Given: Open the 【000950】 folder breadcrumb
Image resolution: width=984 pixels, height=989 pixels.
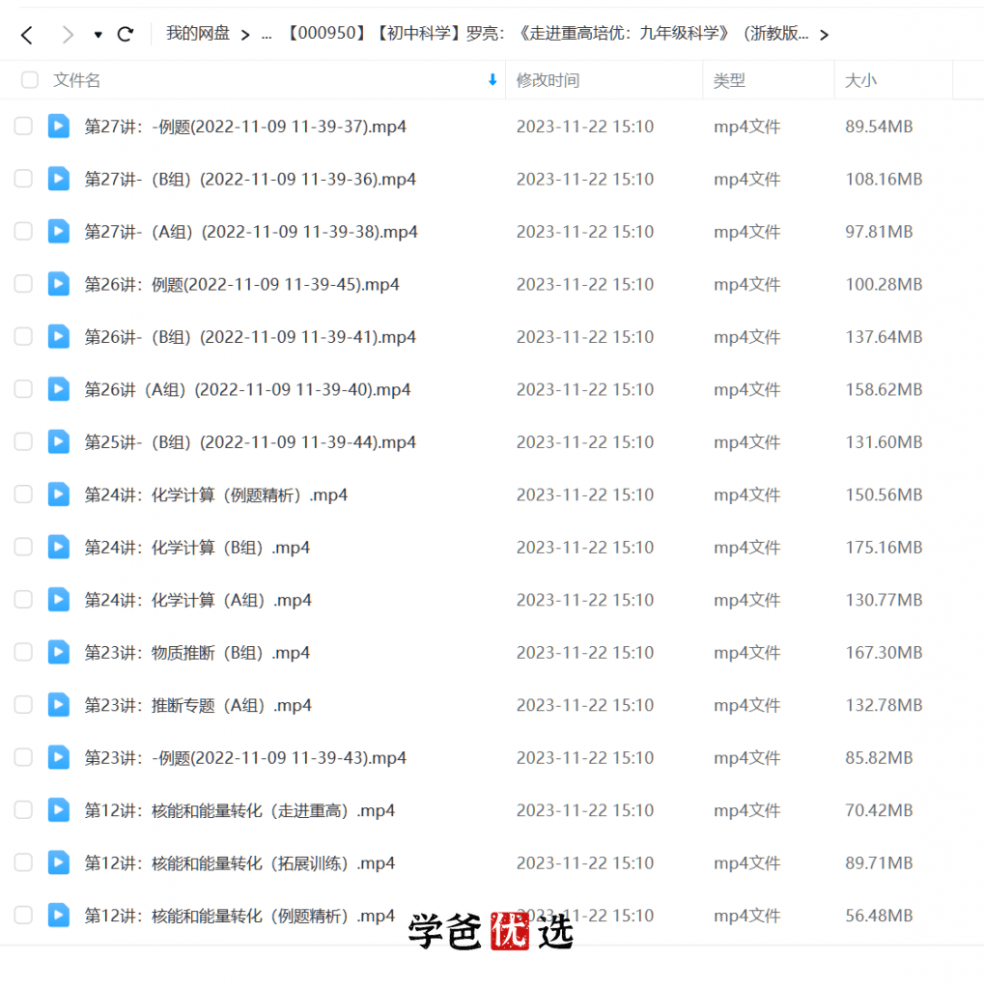Looking at the screenshot, I should tap(547, 33).
